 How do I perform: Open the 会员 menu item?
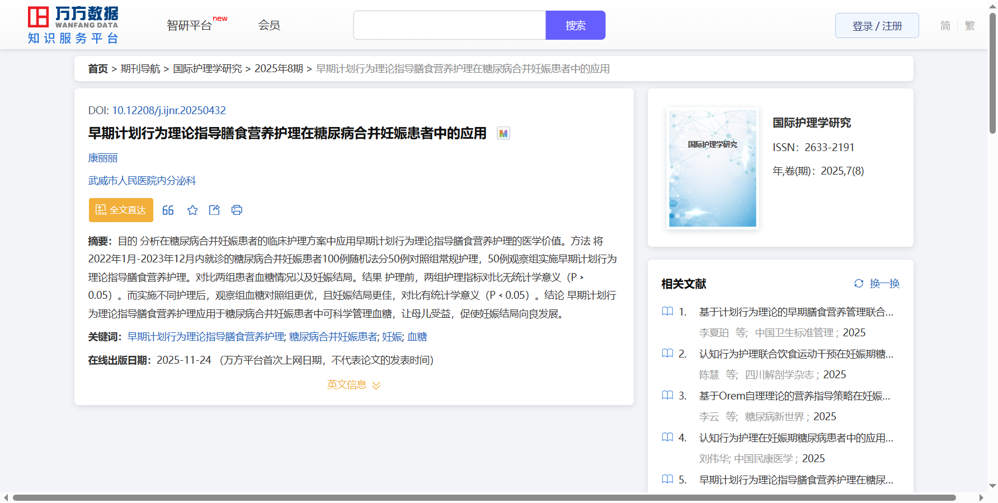click(269, 25)
